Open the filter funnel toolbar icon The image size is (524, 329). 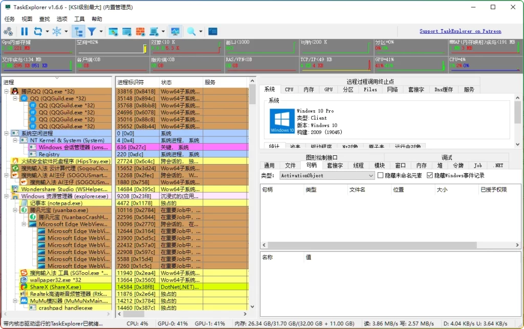pyautogui.click(x=92, y=31)
